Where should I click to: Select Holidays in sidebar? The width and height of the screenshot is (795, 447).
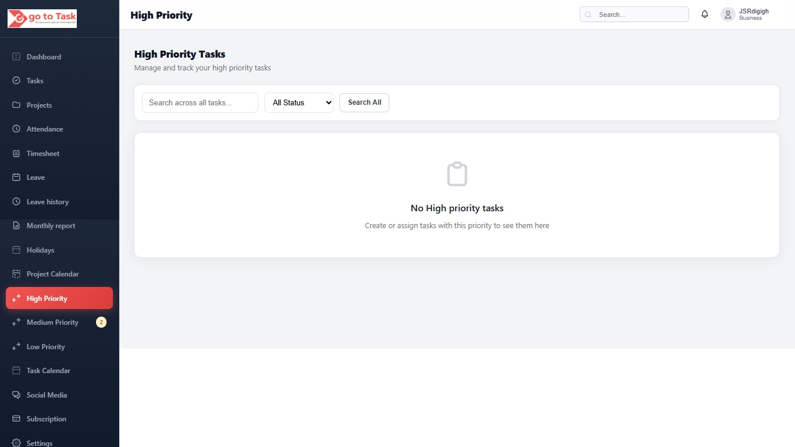pos(59,250)
